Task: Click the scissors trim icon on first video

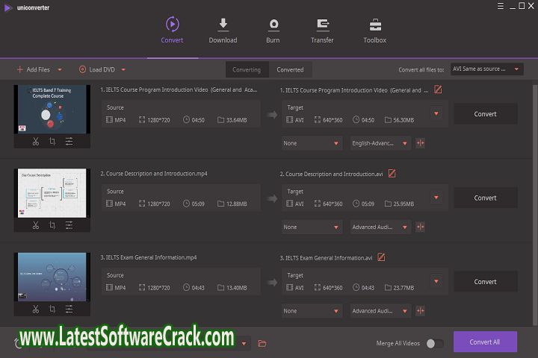Action: pyautogui.click(x=35, y=141)
